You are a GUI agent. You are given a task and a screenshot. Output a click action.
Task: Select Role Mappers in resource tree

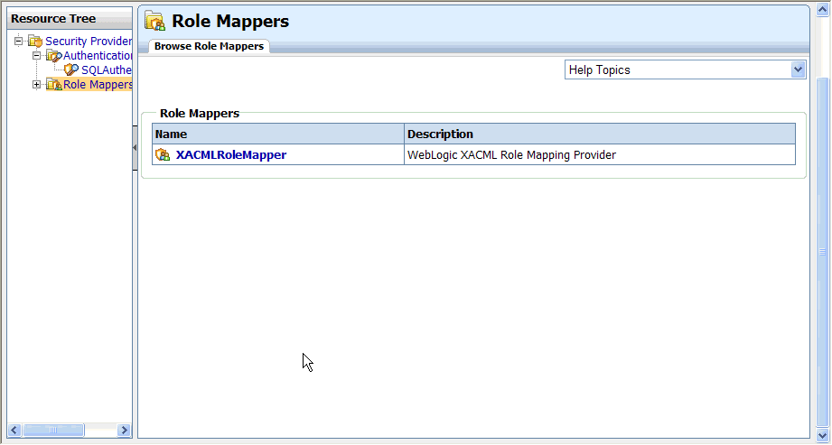pyautogui.click(x=98, y=84)
